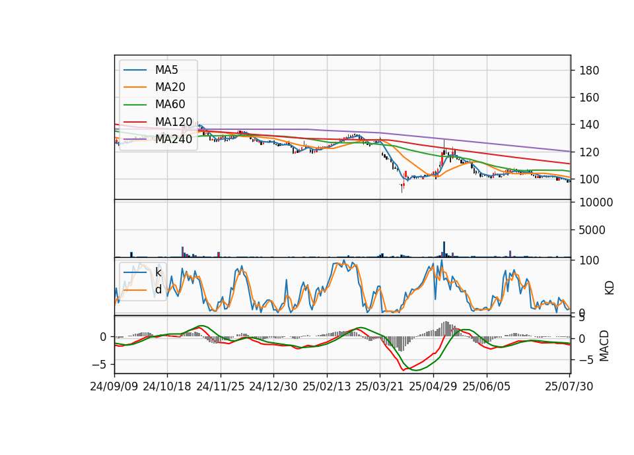Screen dimensions: 634x455
Task: Click the 160 price axis label
Action: point(589,98)
